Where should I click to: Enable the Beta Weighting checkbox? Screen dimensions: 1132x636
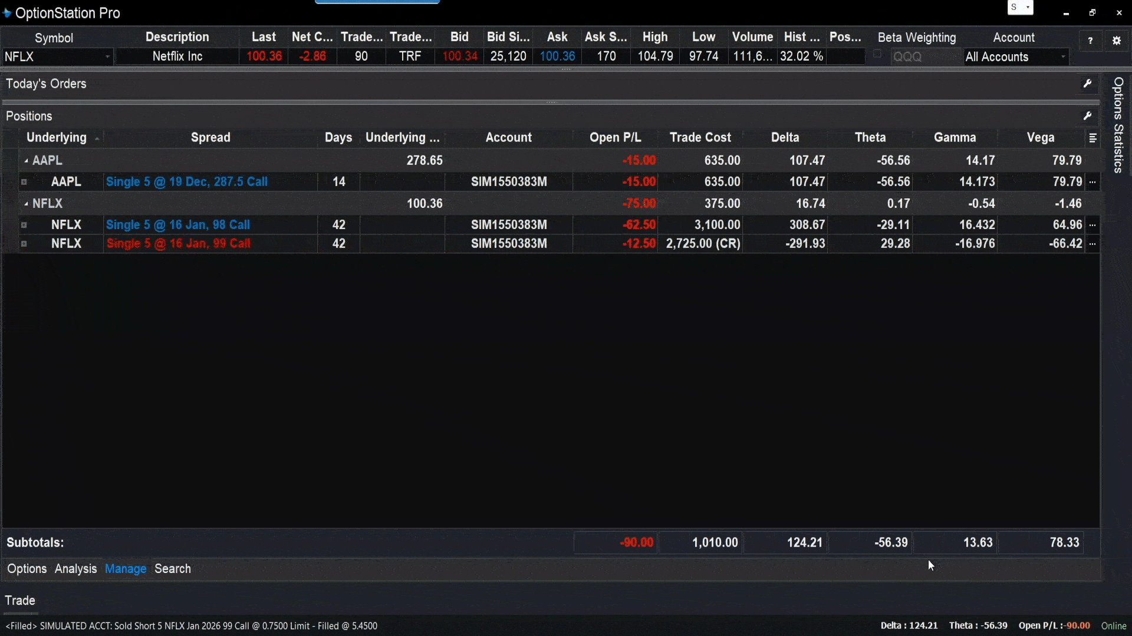pos(877,55)
